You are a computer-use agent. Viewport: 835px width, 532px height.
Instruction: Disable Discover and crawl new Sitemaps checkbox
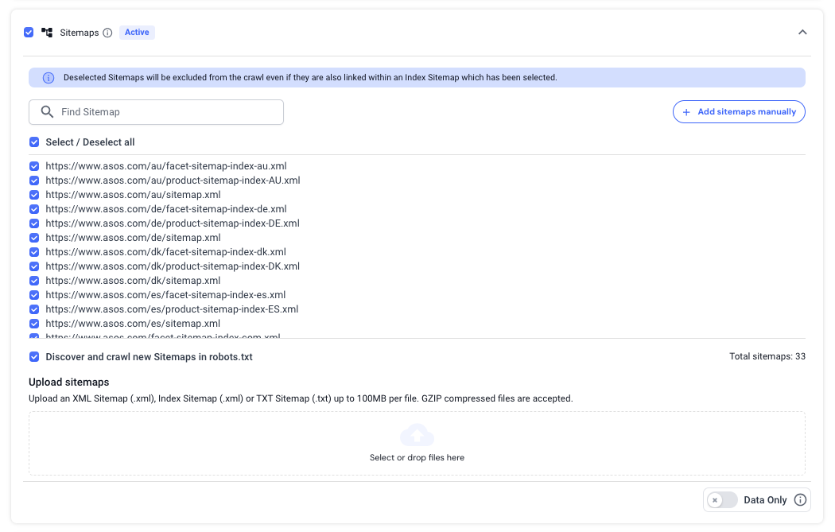34,357
